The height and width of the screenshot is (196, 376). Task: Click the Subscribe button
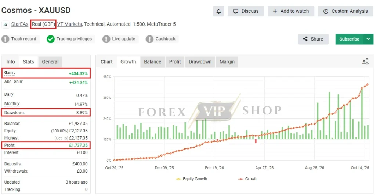coord(349,39)
